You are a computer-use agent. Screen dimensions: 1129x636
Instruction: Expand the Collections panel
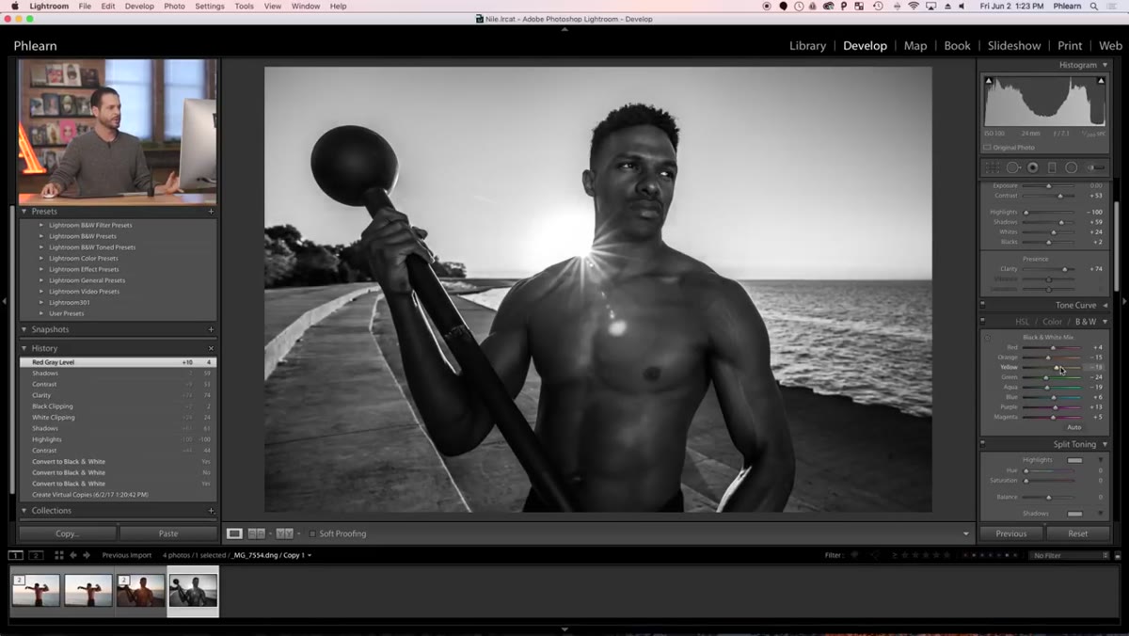(24, 510)
